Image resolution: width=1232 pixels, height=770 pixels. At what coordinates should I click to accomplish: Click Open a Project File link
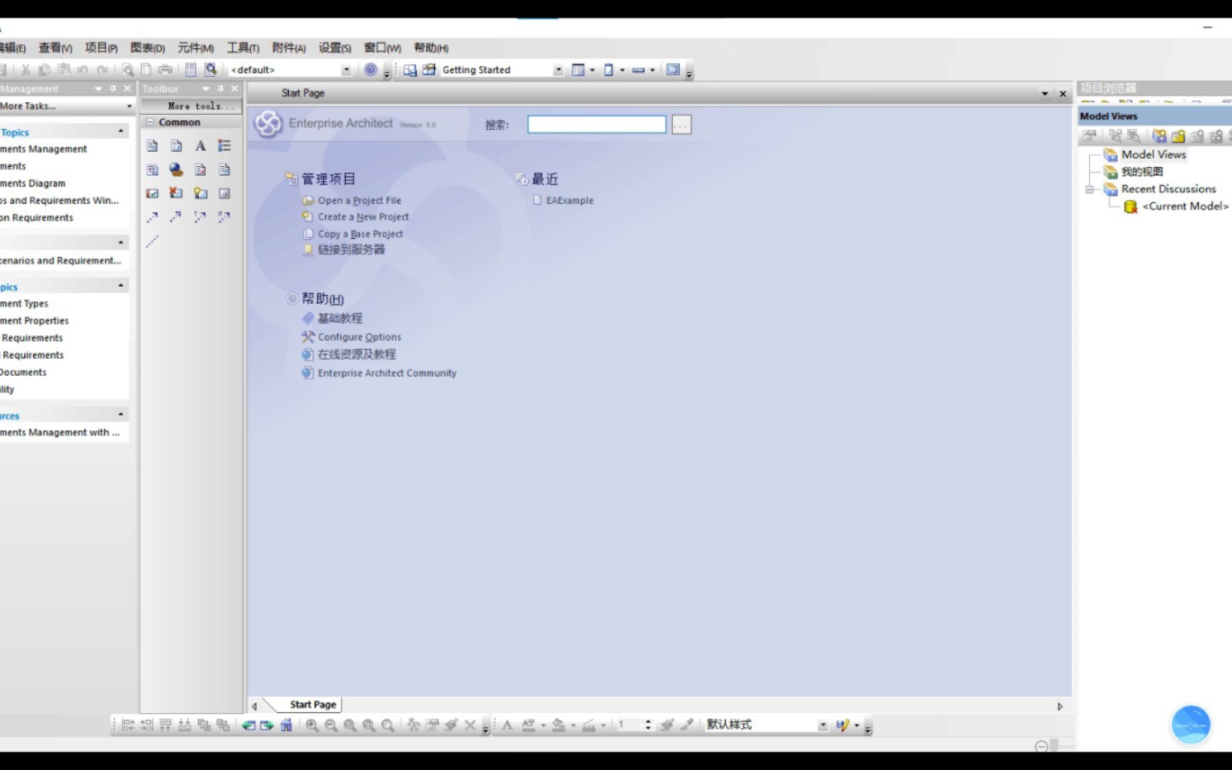359,200
